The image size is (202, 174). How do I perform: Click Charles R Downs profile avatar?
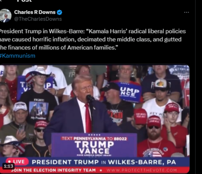tap(5, 15)
